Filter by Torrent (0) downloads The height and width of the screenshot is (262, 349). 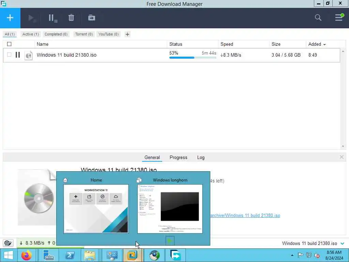click(84, 34)
